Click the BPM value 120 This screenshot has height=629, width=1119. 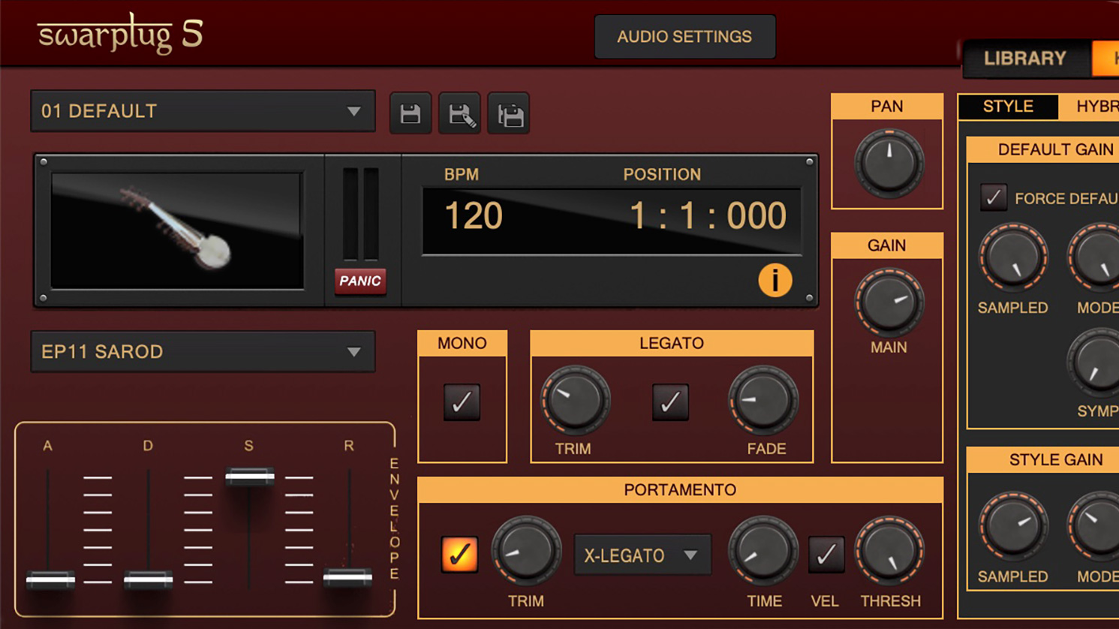pos(474,216)
